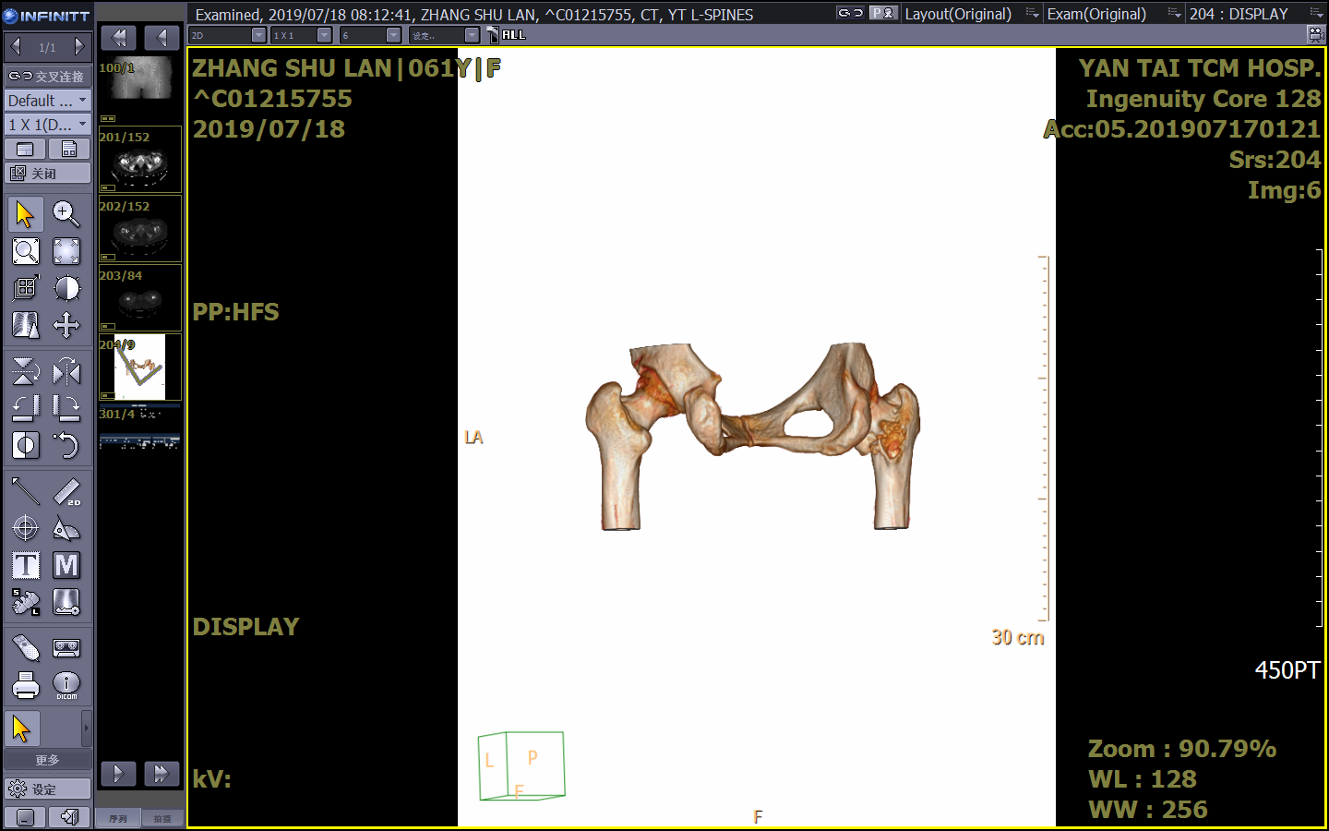1329x831 pixels.
Task: Switch to the 拍摄 tab
Action: click(162, 818)
